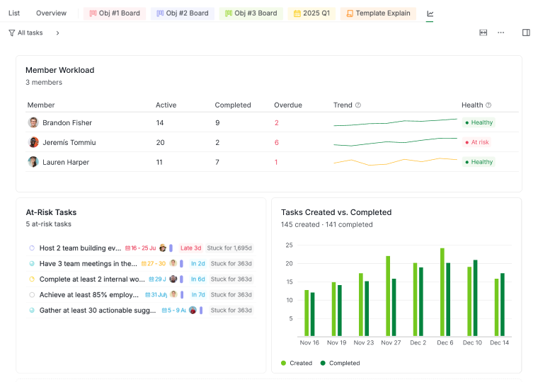Open task Host 2 team building ev...
The width and height of the screenshot is (538, 382).
(80, 248)
